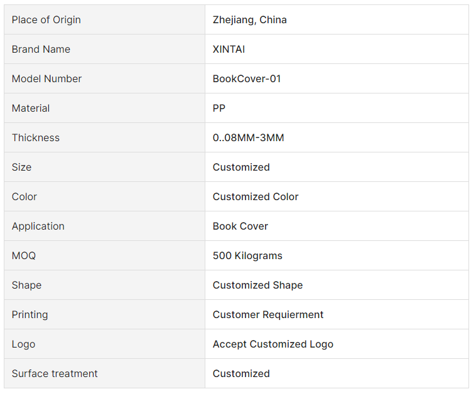Select the 'Zhejiang, China' value text
The height and width of the screenshot is (394, 476).
point(249,19)
